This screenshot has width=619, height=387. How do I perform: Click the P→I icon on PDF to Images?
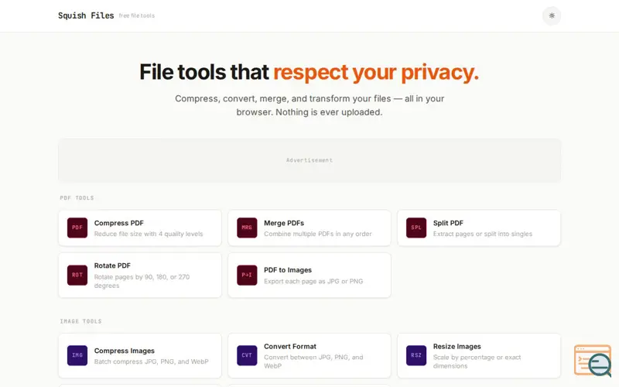247,276
